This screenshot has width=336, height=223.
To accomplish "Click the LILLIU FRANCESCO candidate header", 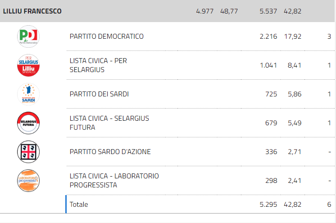I will coord(32,11).
